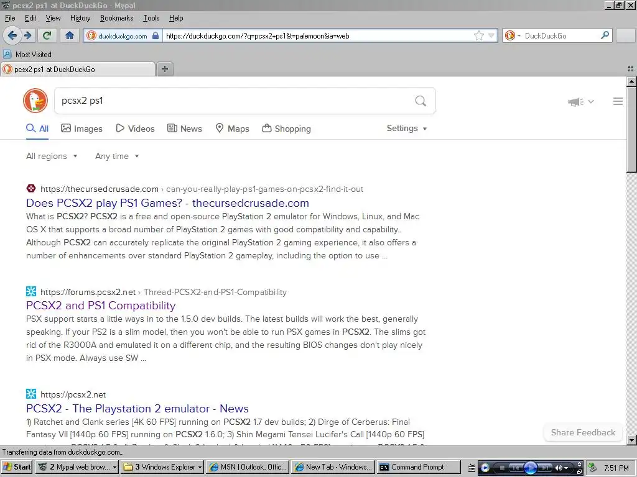Click the Media Player play button in taskbar
637x477 pixels.
click(x=530, y=468)
